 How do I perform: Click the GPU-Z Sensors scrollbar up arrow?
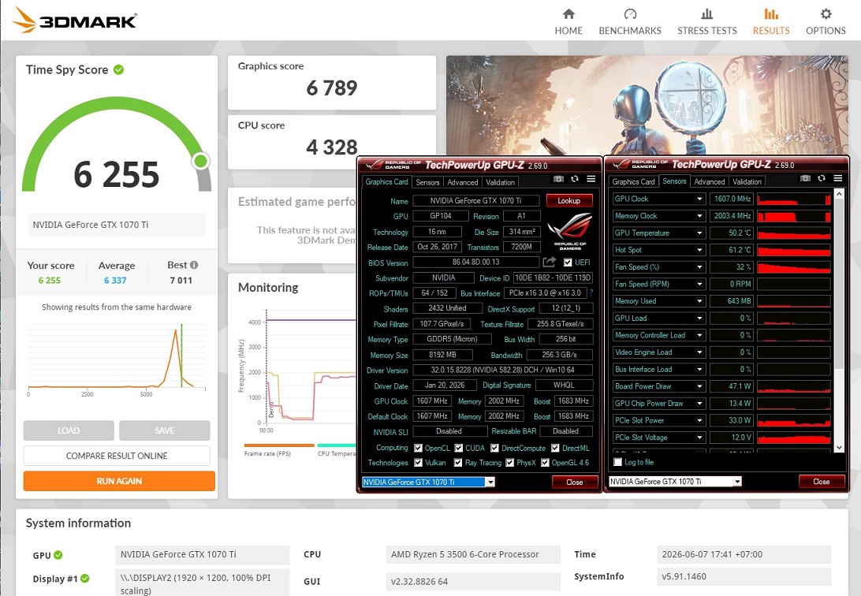coord(838,194)
